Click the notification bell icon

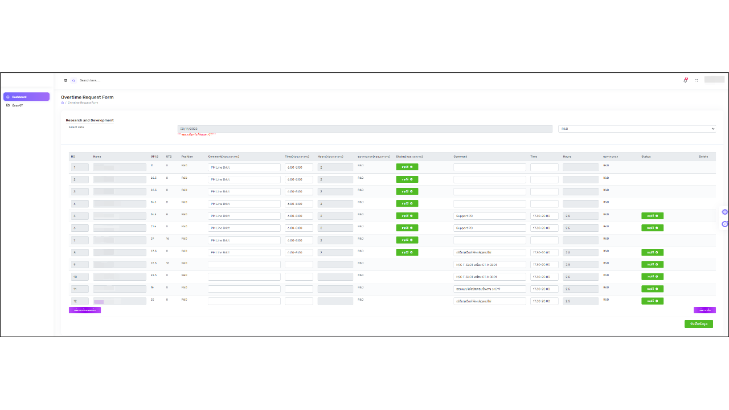click(686, 80)
